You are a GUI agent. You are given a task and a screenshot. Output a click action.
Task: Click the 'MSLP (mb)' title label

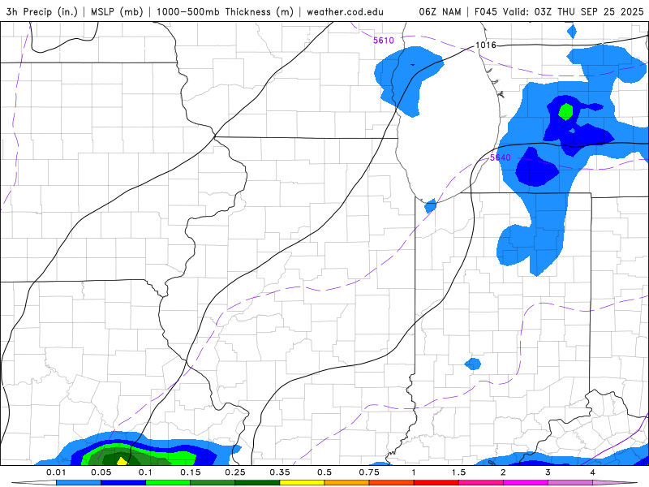click(x=115, y=11)
